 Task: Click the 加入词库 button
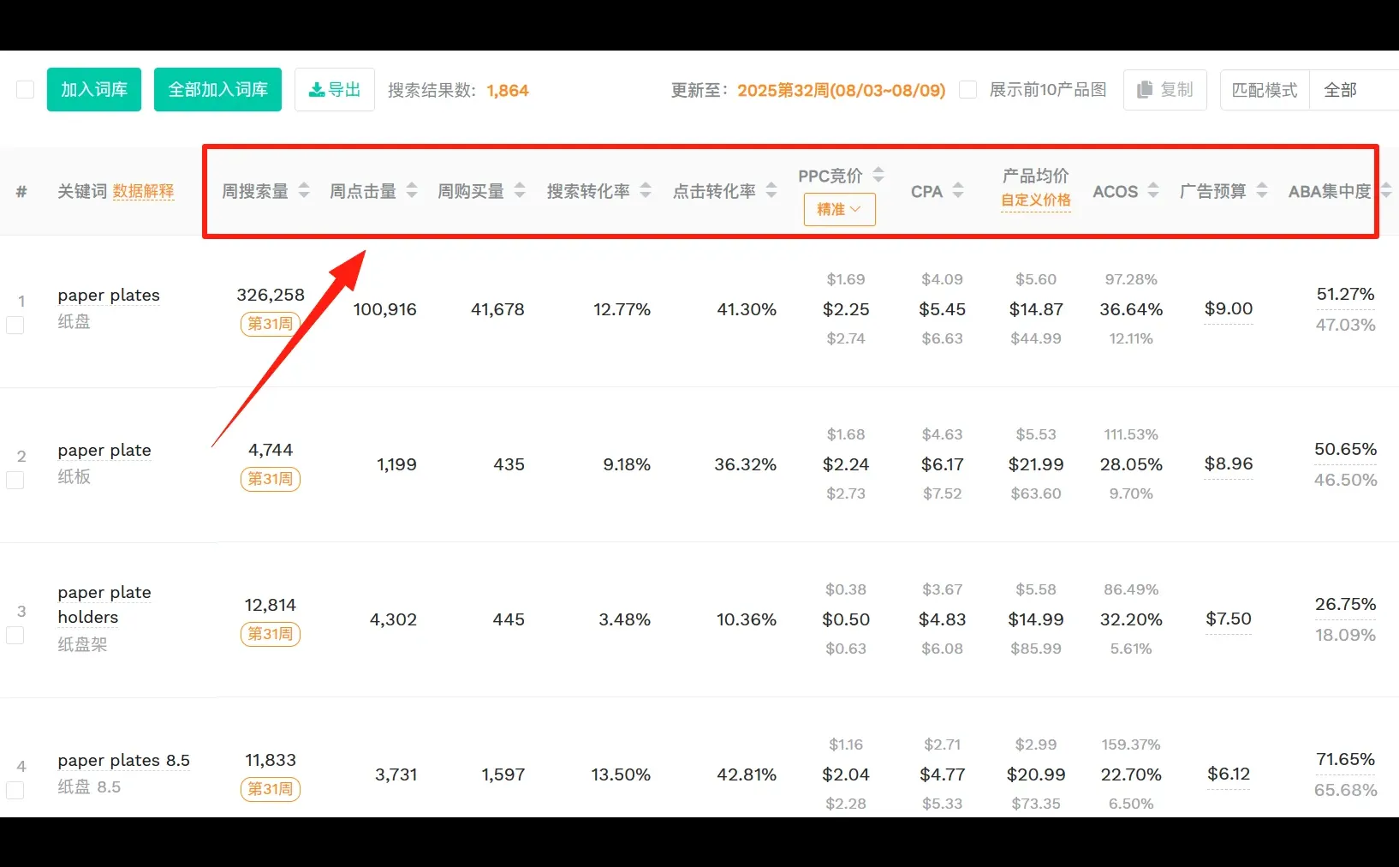tap(94, 90)
